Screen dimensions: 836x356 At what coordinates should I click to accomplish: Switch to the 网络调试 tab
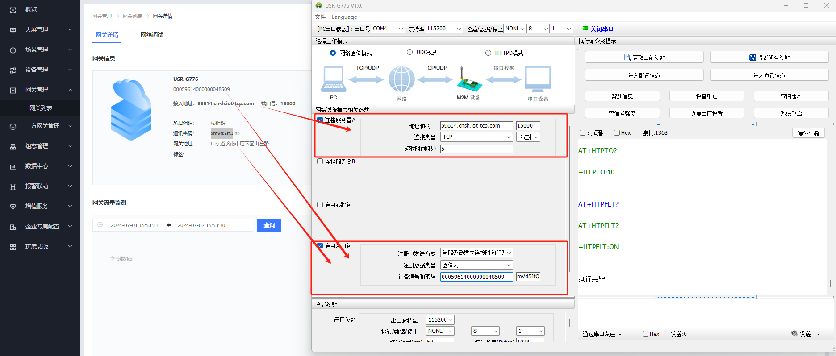pyautogui.click(x=152, y=35)
